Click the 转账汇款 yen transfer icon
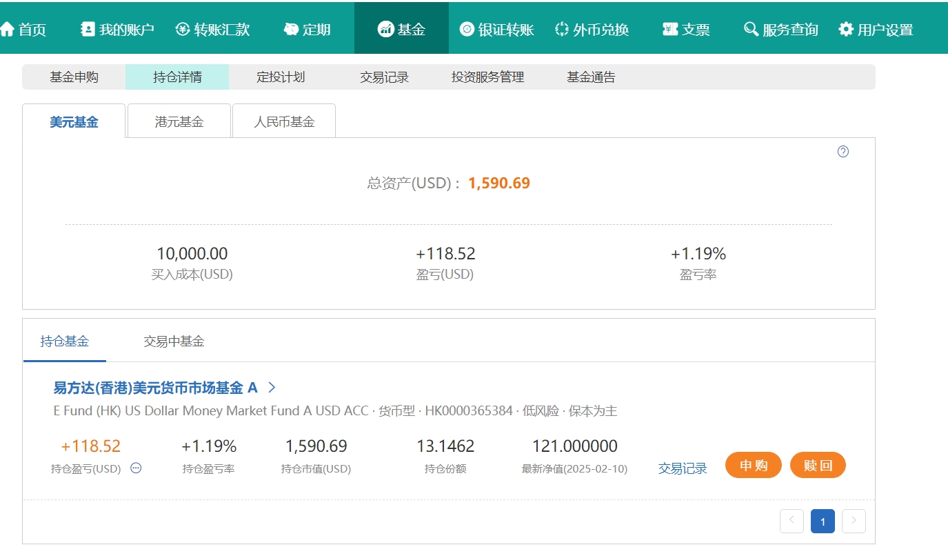The height and width of the screenshot is (556, 948). point(183,29)
